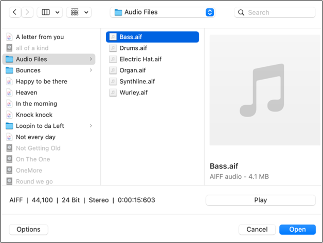Expand the Bounces folder chevron
The image size is (323, 243).
[91, 70]
